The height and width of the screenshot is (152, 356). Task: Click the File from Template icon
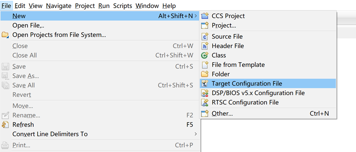pos(205,65)
